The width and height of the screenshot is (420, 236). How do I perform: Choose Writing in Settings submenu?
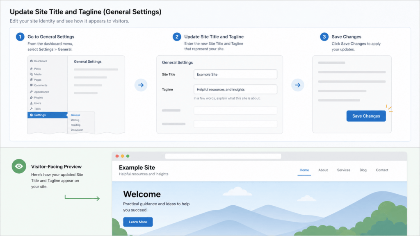75,120
